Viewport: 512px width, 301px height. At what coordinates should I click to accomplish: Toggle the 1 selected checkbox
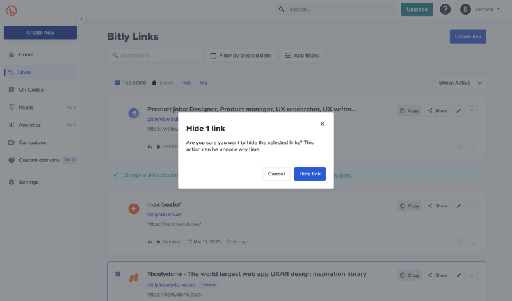point(118,83)
